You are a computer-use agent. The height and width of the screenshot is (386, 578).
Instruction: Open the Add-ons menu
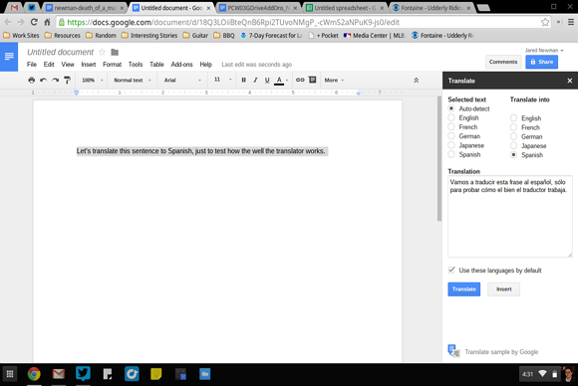[x=181, y=65]
